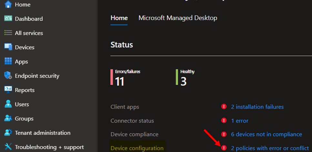This screenshot has width=312, height=152.
Task: Click the Status section heading
Action: (x=122, y=45)
